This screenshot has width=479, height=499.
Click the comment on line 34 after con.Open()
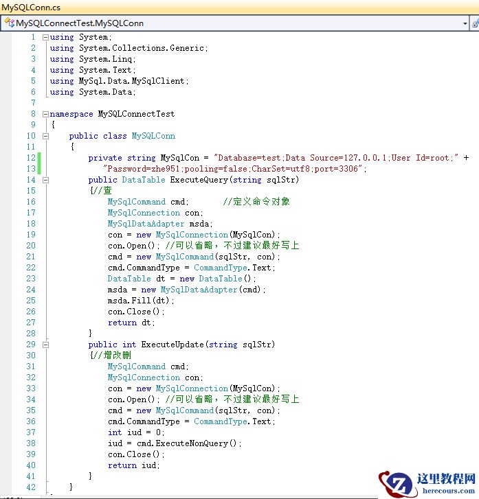click(232, 399)
